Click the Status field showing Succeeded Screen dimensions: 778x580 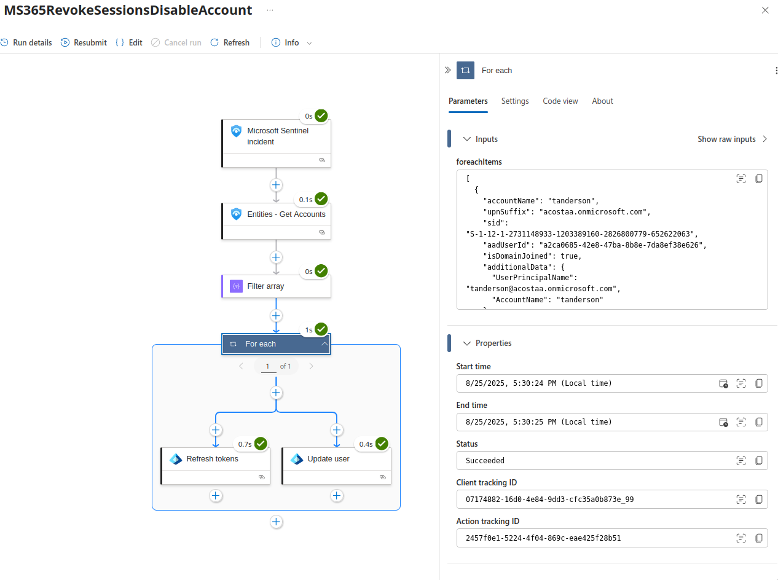tap(612, 461)
